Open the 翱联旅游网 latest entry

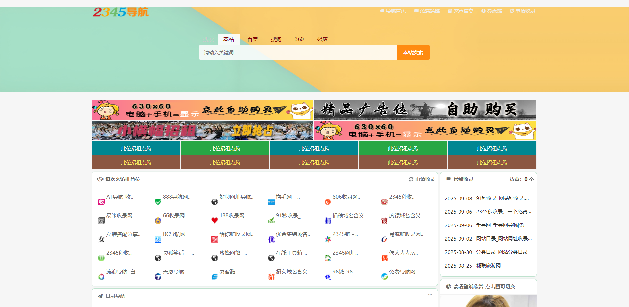[x=488, y=266]
